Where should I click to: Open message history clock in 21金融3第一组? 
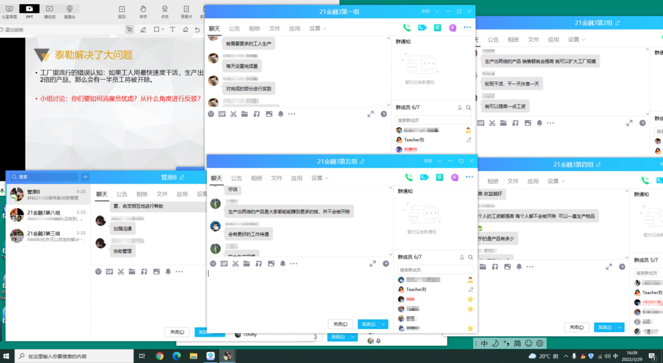[x=384, y=114]
